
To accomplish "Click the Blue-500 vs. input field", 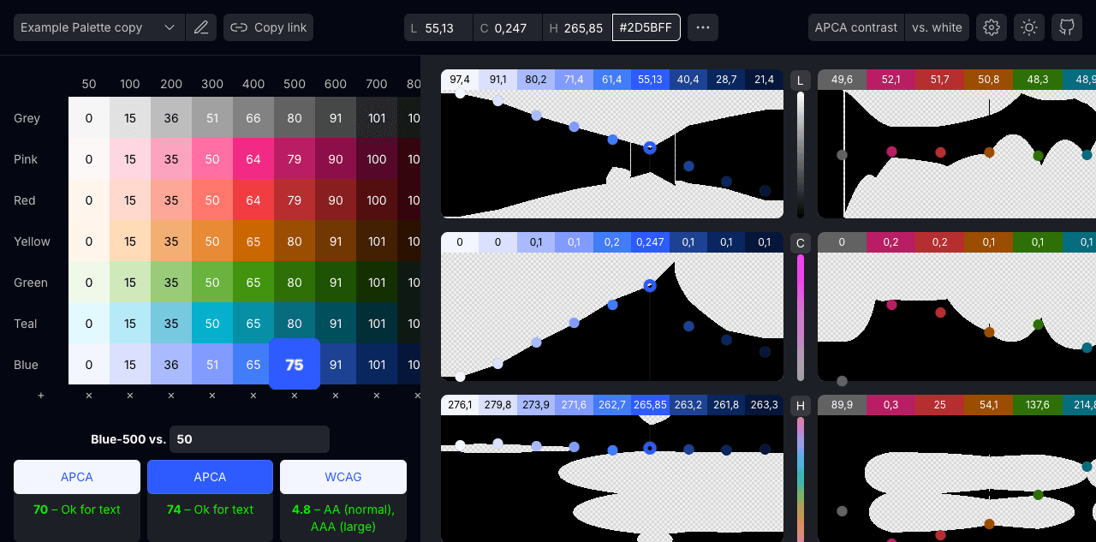I will 249,439.
